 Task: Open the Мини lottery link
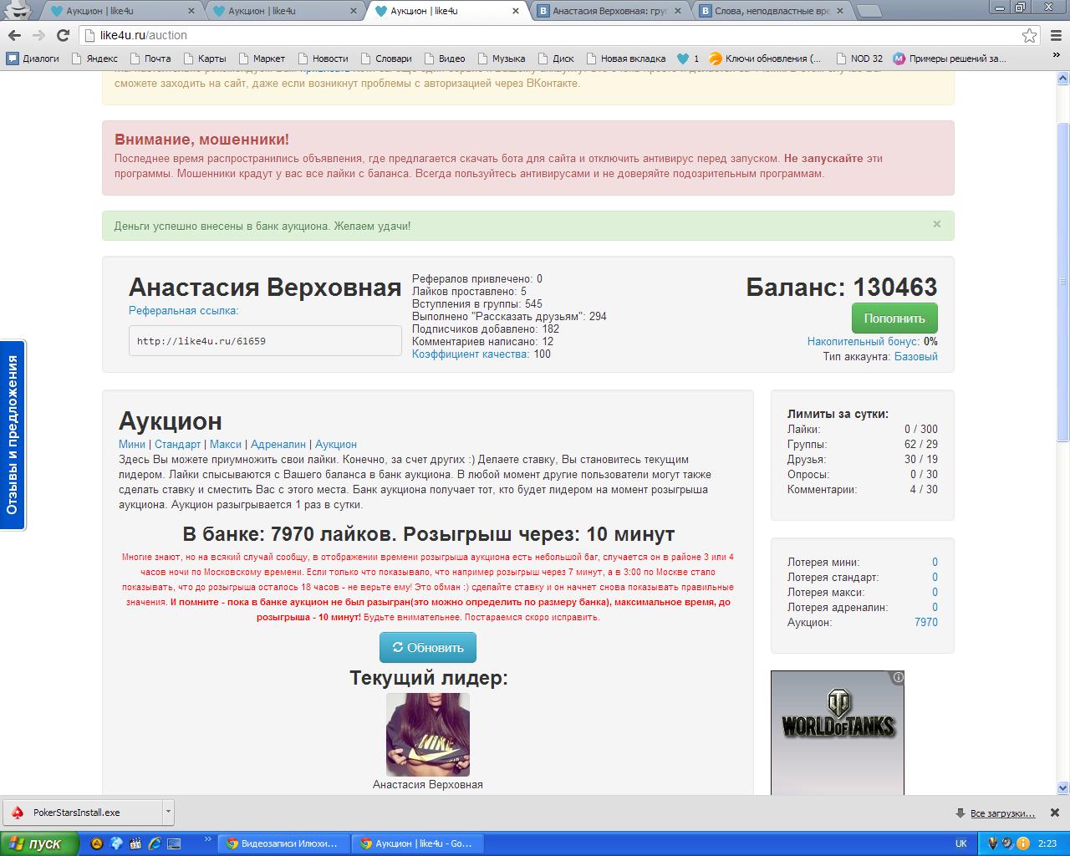(x=132, y=444)
